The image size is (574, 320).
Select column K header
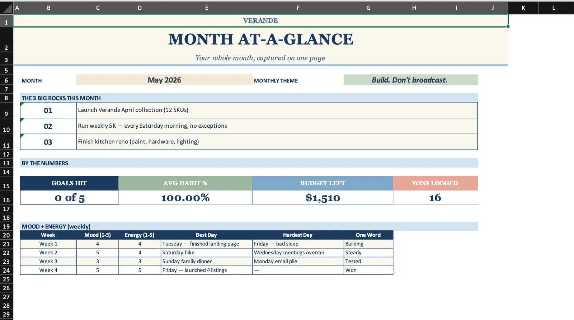(x=523, y=8)
